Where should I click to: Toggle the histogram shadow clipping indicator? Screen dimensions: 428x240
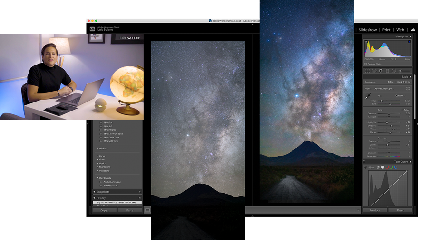(366, 42)
